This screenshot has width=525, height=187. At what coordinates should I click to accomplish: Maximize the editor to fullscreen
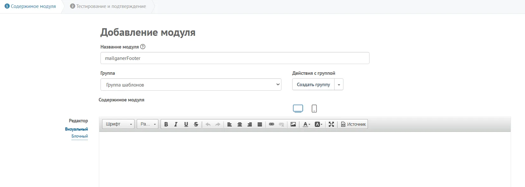coord(331,124)
